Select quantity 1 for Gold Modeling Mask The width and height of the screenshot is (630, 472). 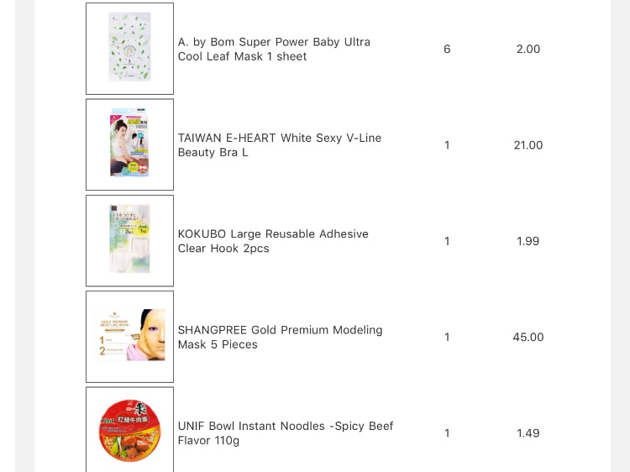(x=447, y=337)
